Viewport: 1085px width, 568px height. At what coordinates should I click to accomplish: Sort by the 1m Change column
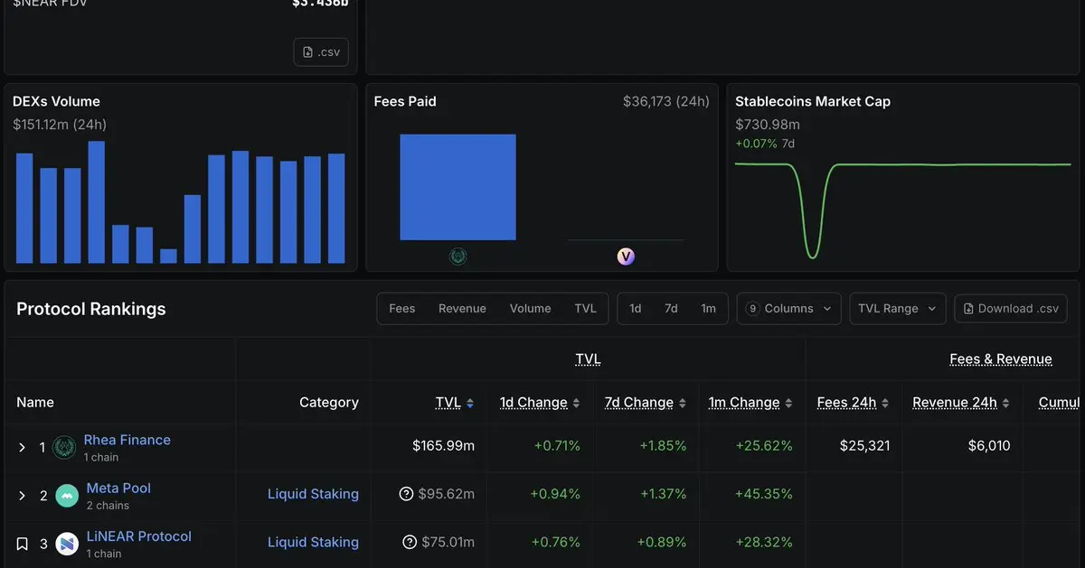click(x=750, y=403)
